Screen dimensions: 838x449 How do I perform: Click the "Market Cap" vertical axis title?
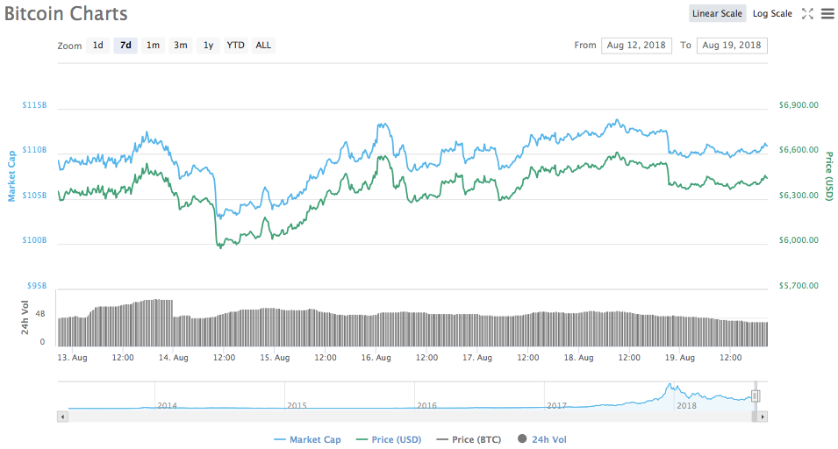[11, 176]
